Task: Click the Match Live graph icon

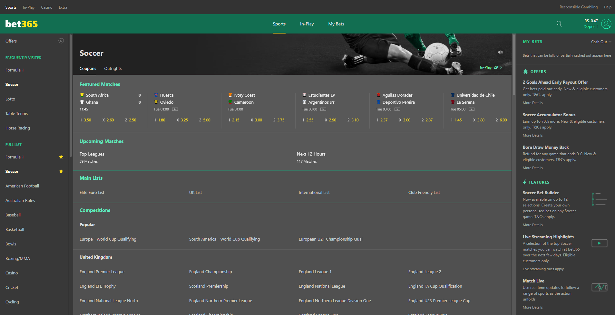Action: pyautogui.click(x=600, y=287)
